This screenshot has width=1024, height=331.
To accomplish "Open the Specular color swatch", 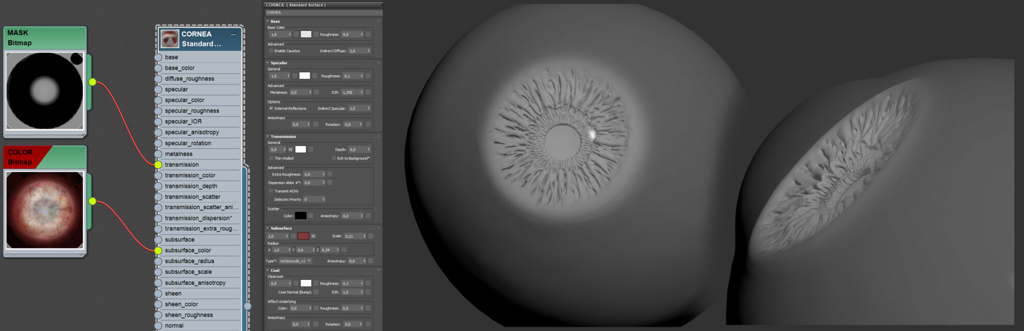I will [305, 76].
